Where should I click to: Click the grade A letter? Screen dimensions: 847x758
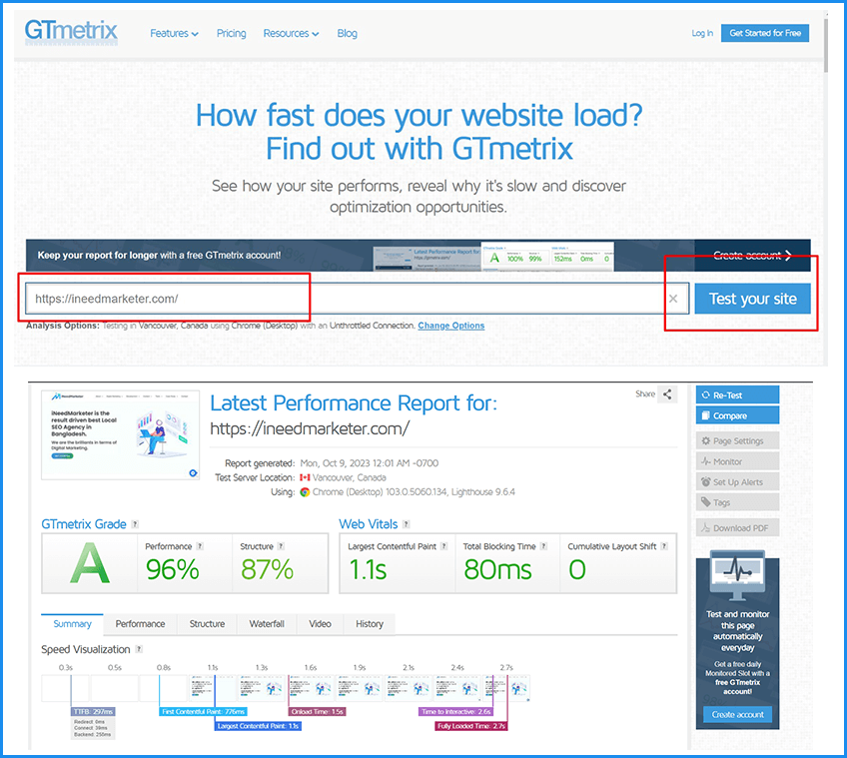point(90,563)
